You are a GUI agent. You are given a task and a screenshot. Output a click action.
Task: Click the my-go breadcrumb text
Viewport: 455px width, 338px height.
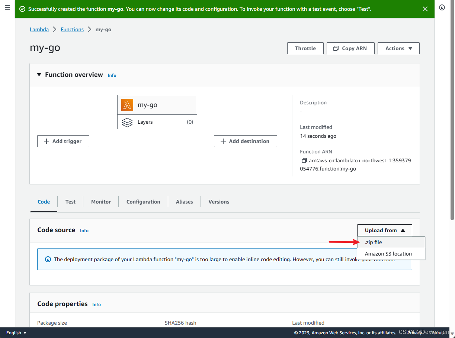click(103, 29)
